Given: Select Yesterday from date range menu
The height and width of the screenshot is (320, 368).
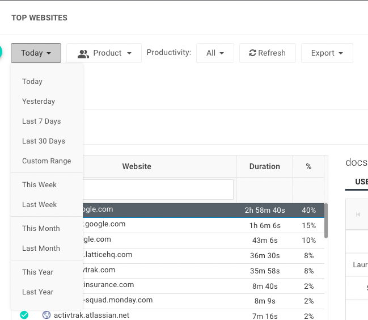Looking at the screenshot, I should (39, 102).
